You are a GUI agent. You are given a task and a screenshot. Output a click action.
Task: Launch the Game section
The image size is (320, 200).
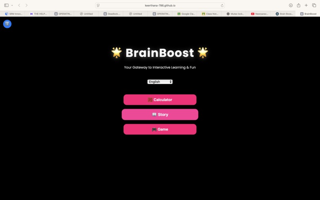[160, 129]
